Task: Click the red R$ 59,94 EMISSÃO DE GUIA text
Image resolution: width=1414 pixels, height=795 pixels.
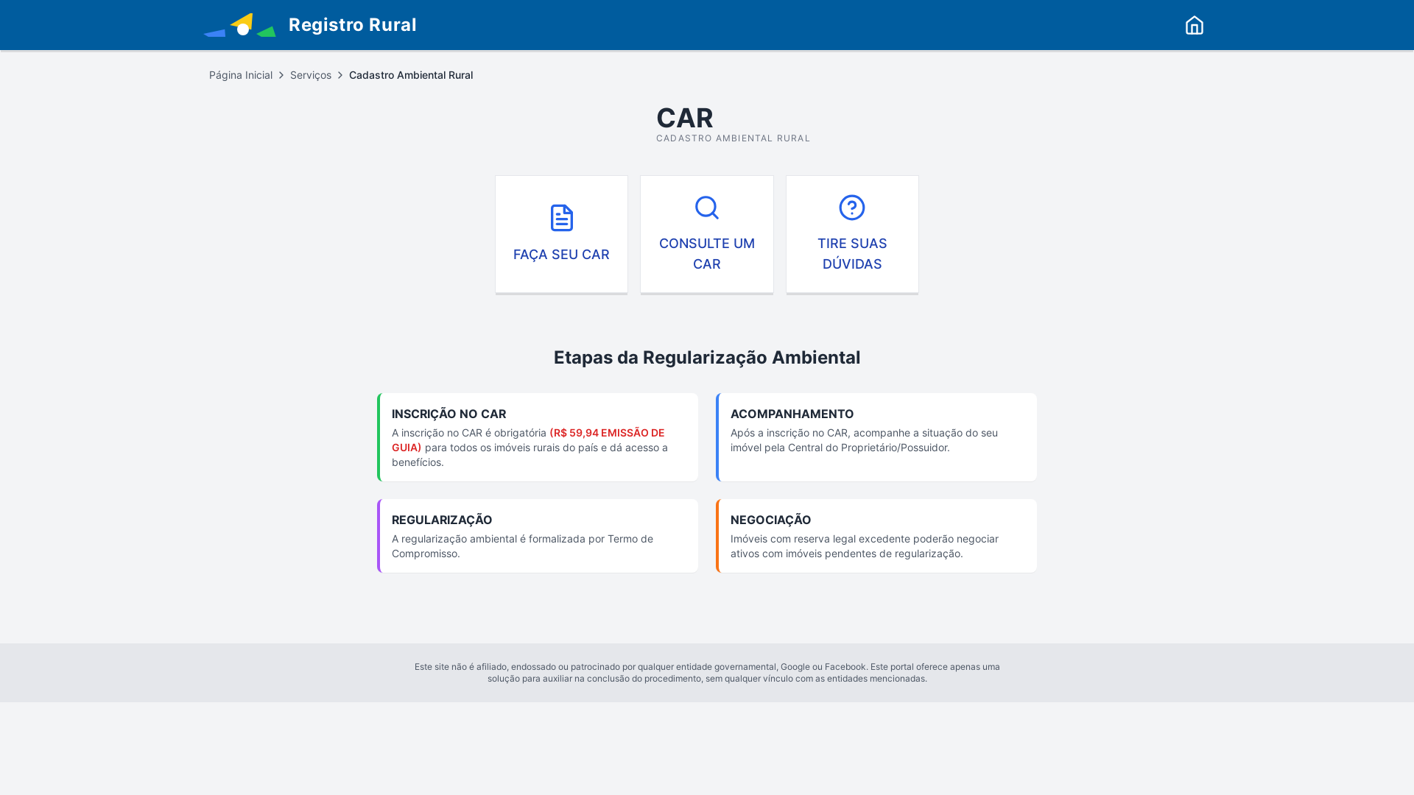Action: click(x=528, y=440)
